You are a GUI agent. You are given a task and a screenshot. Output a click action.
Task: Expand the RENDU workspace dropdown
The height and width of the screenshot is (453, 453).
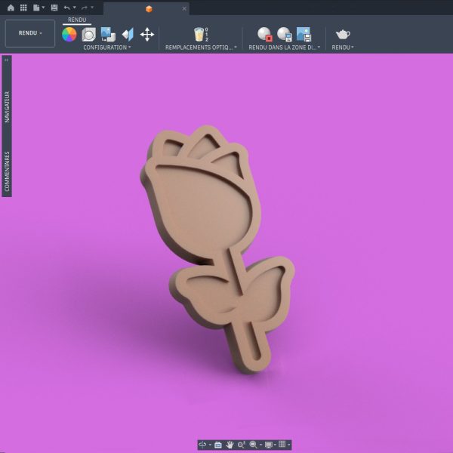click(x=30, y=33)
